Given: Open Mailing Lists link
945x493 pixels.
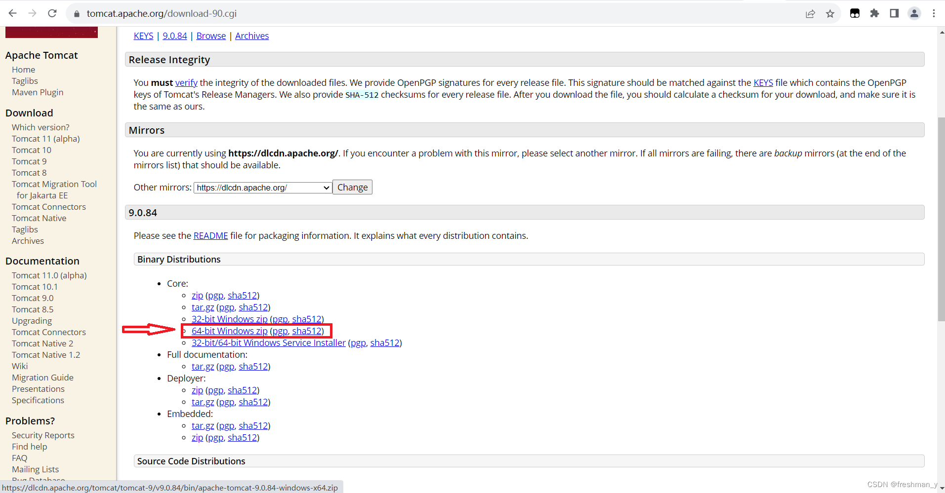Looking at the screenshot, I should 35,469.
